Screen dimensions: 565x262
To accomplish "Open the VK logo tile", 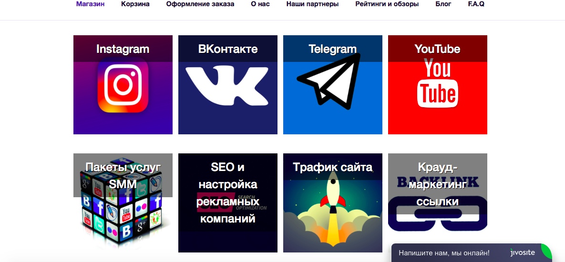I will click(228, 85).
